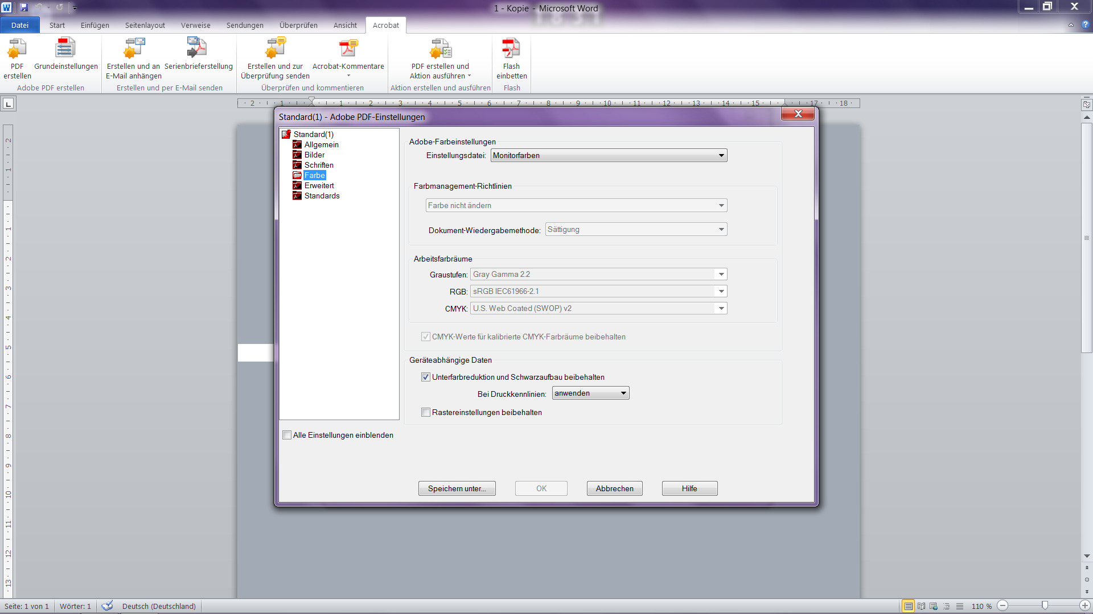Click the zoom slider handle in status bar
The image size is (1093, 614).
(1045, 606)
